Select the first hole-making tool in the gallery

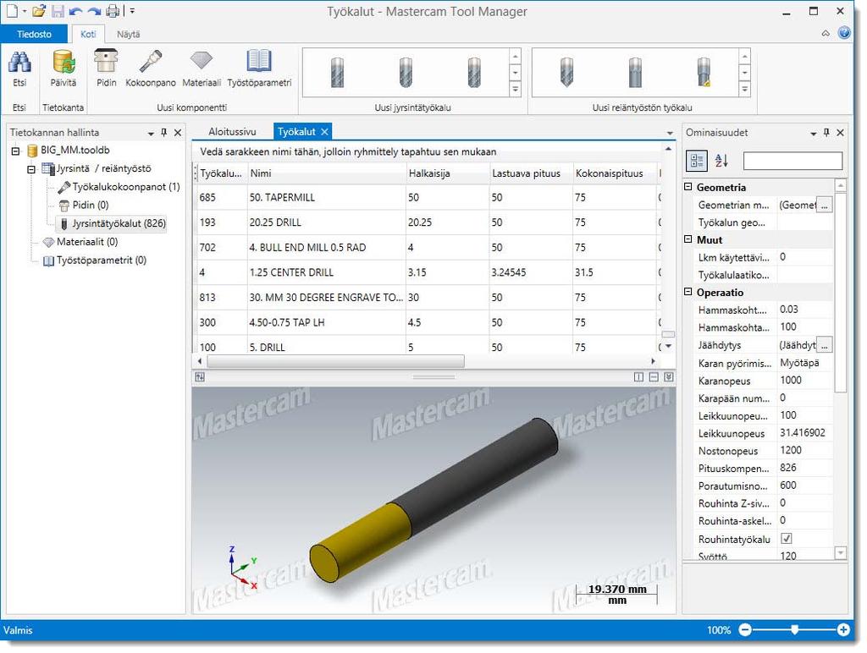coord(566,73)
